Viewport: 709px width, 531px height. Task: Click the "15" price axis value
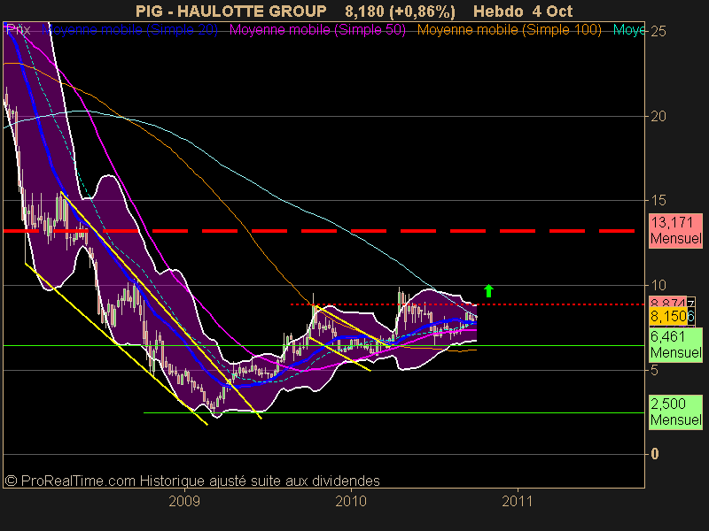point(658,200)
